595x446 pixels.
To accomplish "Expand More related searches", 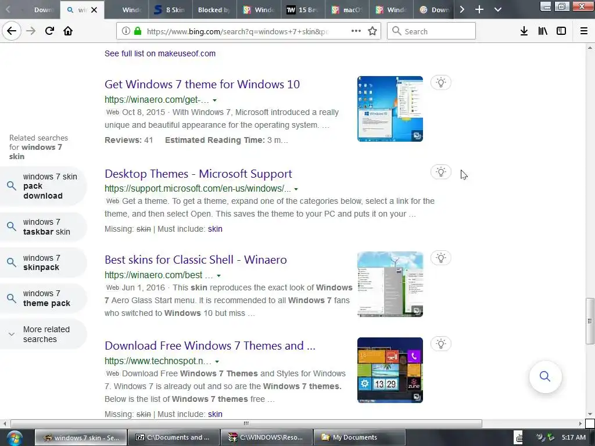I will click(43, 334).
